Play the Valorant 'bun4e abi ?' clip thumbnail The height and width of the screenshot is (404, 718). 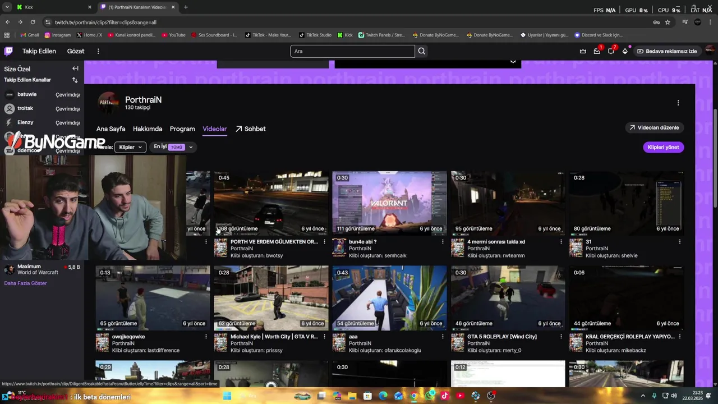click(389, 203)
